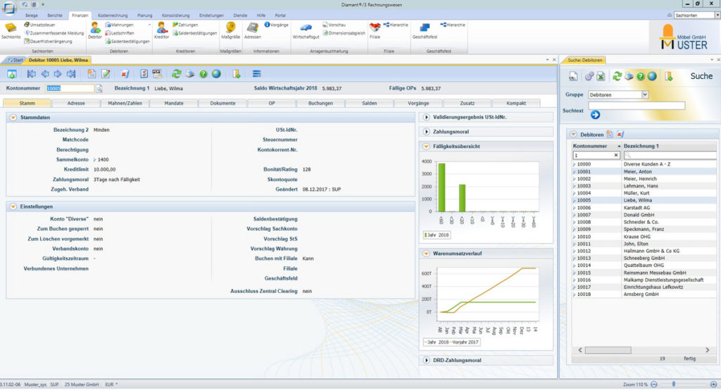This screenshot has width=721, height=391.
Task: Go to next record arrow
Action: pos(58,74)
